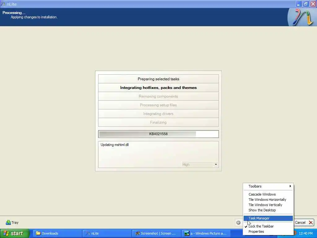Toggle Lock the Taskbar option
The height and width of the screenshot is (238, 317).
click(x=268, y=226)
